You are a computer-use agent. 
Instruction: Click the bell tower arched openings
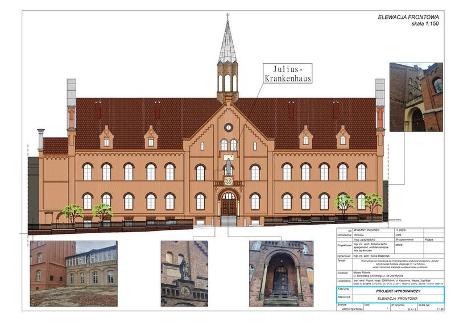click(x=227, y=82)
